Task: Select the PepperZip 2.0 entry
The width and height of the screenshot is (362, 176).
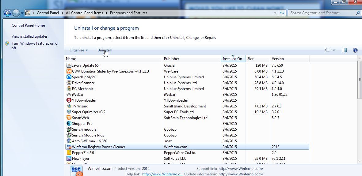Action: pos(187,153)
